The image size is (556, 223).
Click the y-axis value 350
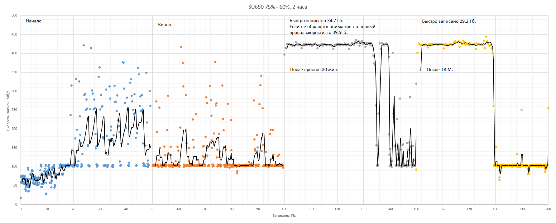click(14, 72)
